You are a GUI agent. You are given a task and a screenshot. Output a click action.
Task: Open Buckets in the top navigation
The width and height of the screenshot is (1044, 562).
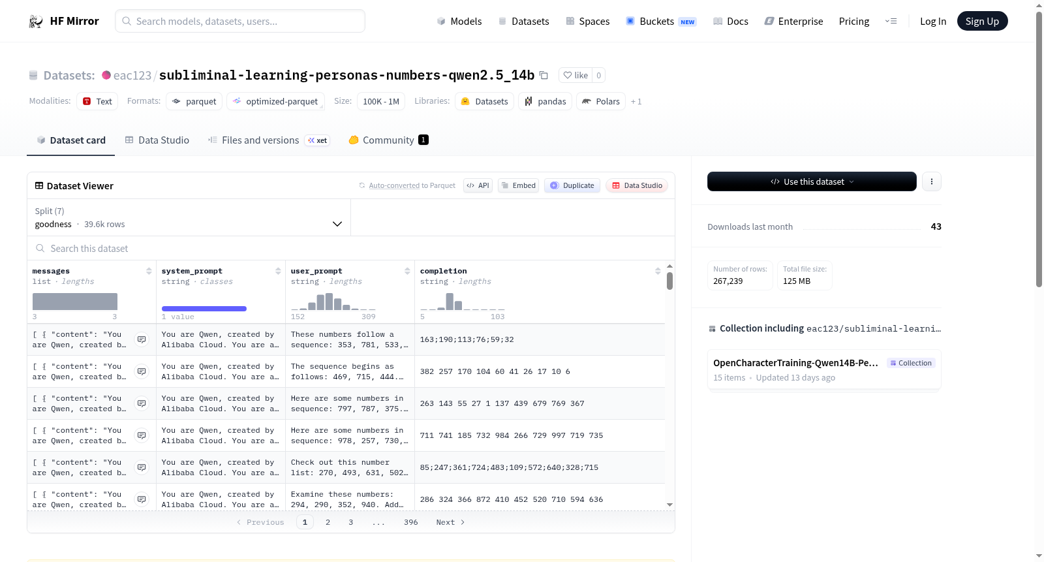click(661, 22)
